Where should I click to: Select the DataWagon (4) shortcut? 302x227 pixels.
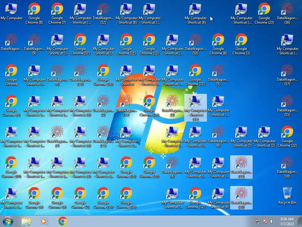point(172,167)
